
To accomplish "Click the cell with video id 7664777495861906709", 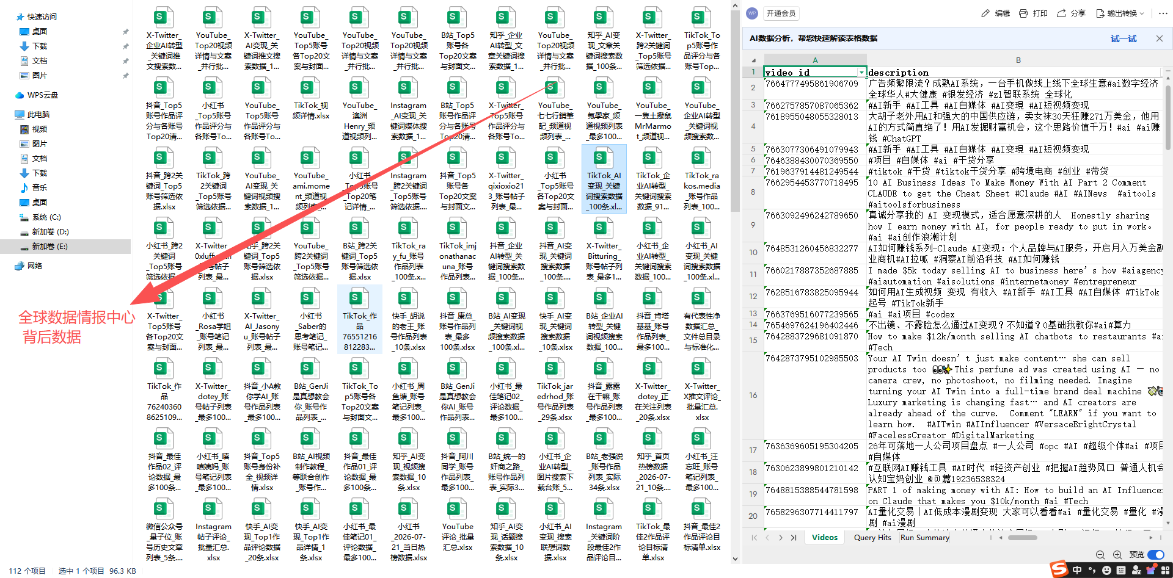I will tap(815, 89).
